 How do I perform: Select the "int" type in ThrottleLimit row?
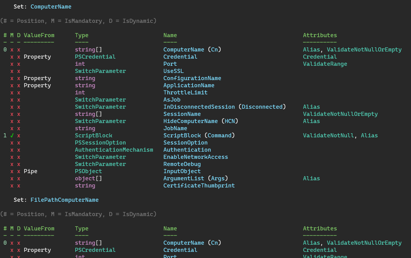[80, 92]
